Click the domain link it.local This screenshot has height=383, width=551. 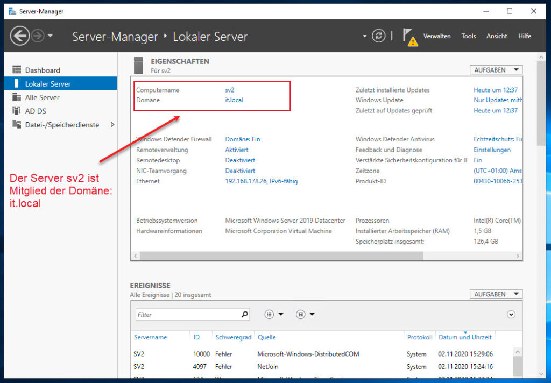[234, 100]
